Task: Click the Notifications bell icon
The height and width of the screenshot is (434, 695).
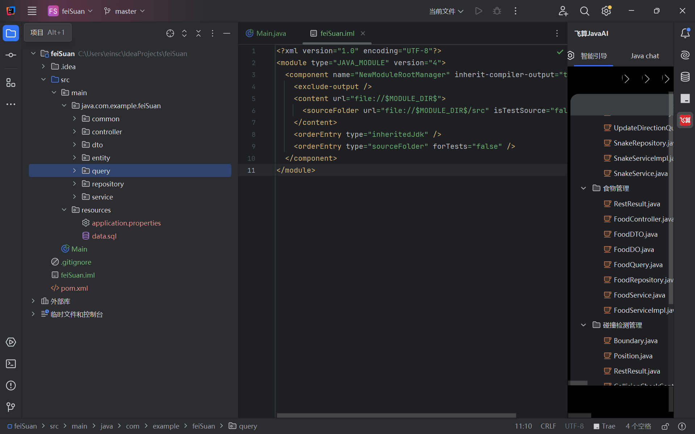Action: point(685,33)
